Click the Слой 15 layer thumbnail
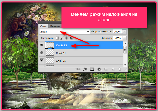The height and width of the screenshot is (111, 158). point(50,61)
